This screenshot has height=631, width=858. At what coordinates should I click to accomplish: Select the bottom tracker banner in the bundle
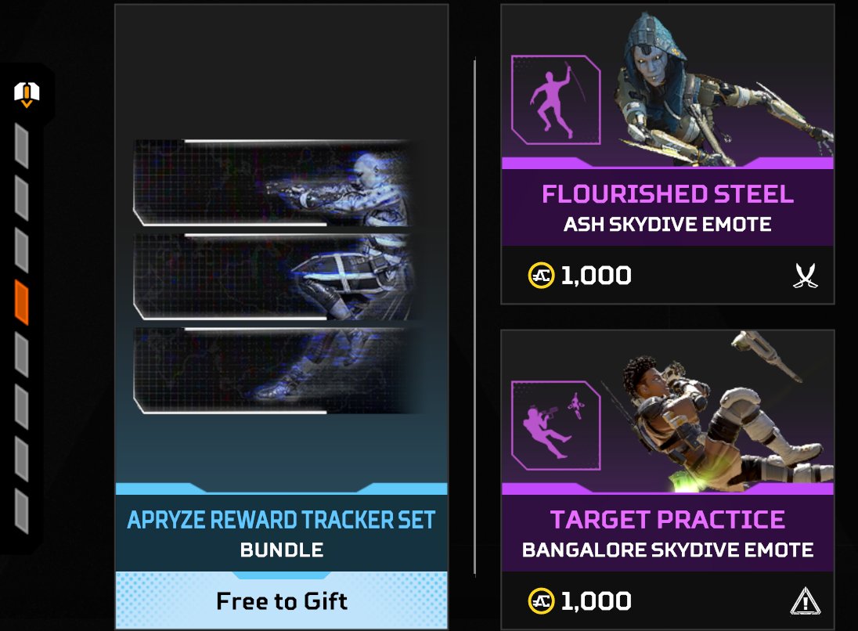click(x=272, y=371)
